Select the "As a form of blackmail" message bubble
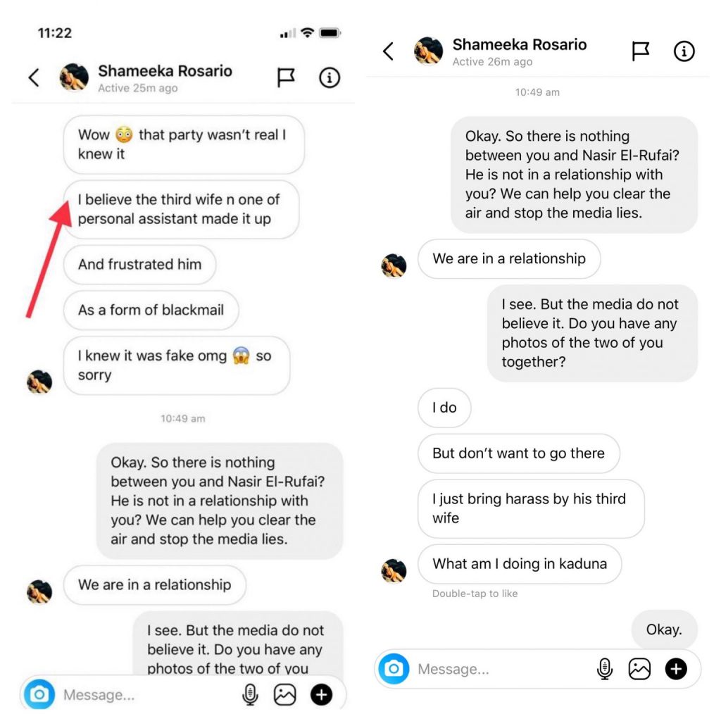Image resolution: width=721 pixels, height=721 pixels. (x=151, y=311)
